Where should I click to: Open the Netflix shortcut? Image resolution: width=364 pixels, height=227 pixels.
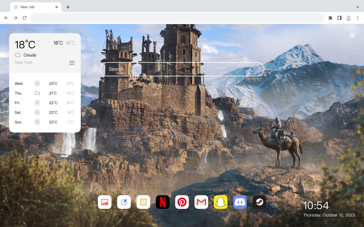coord(163,202)
